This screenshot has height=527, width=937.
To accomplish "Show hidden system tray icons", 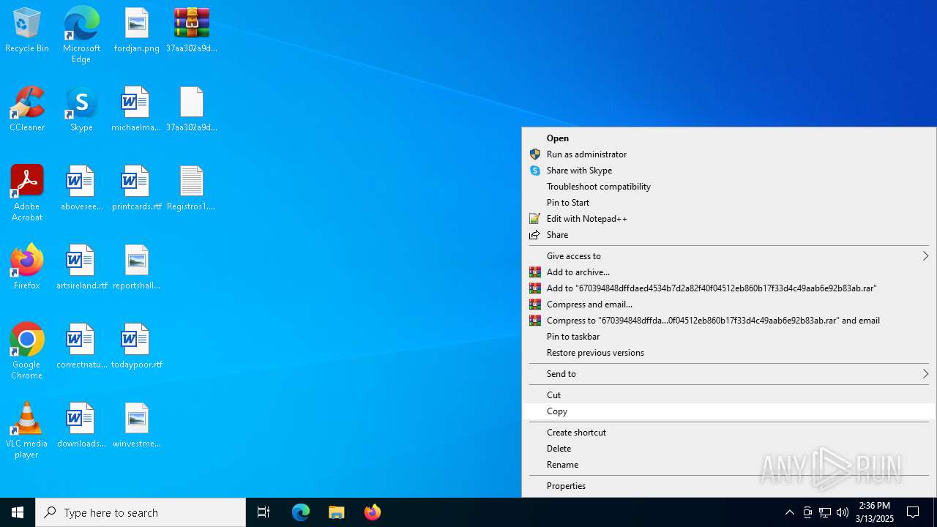I will coord(789,512).
